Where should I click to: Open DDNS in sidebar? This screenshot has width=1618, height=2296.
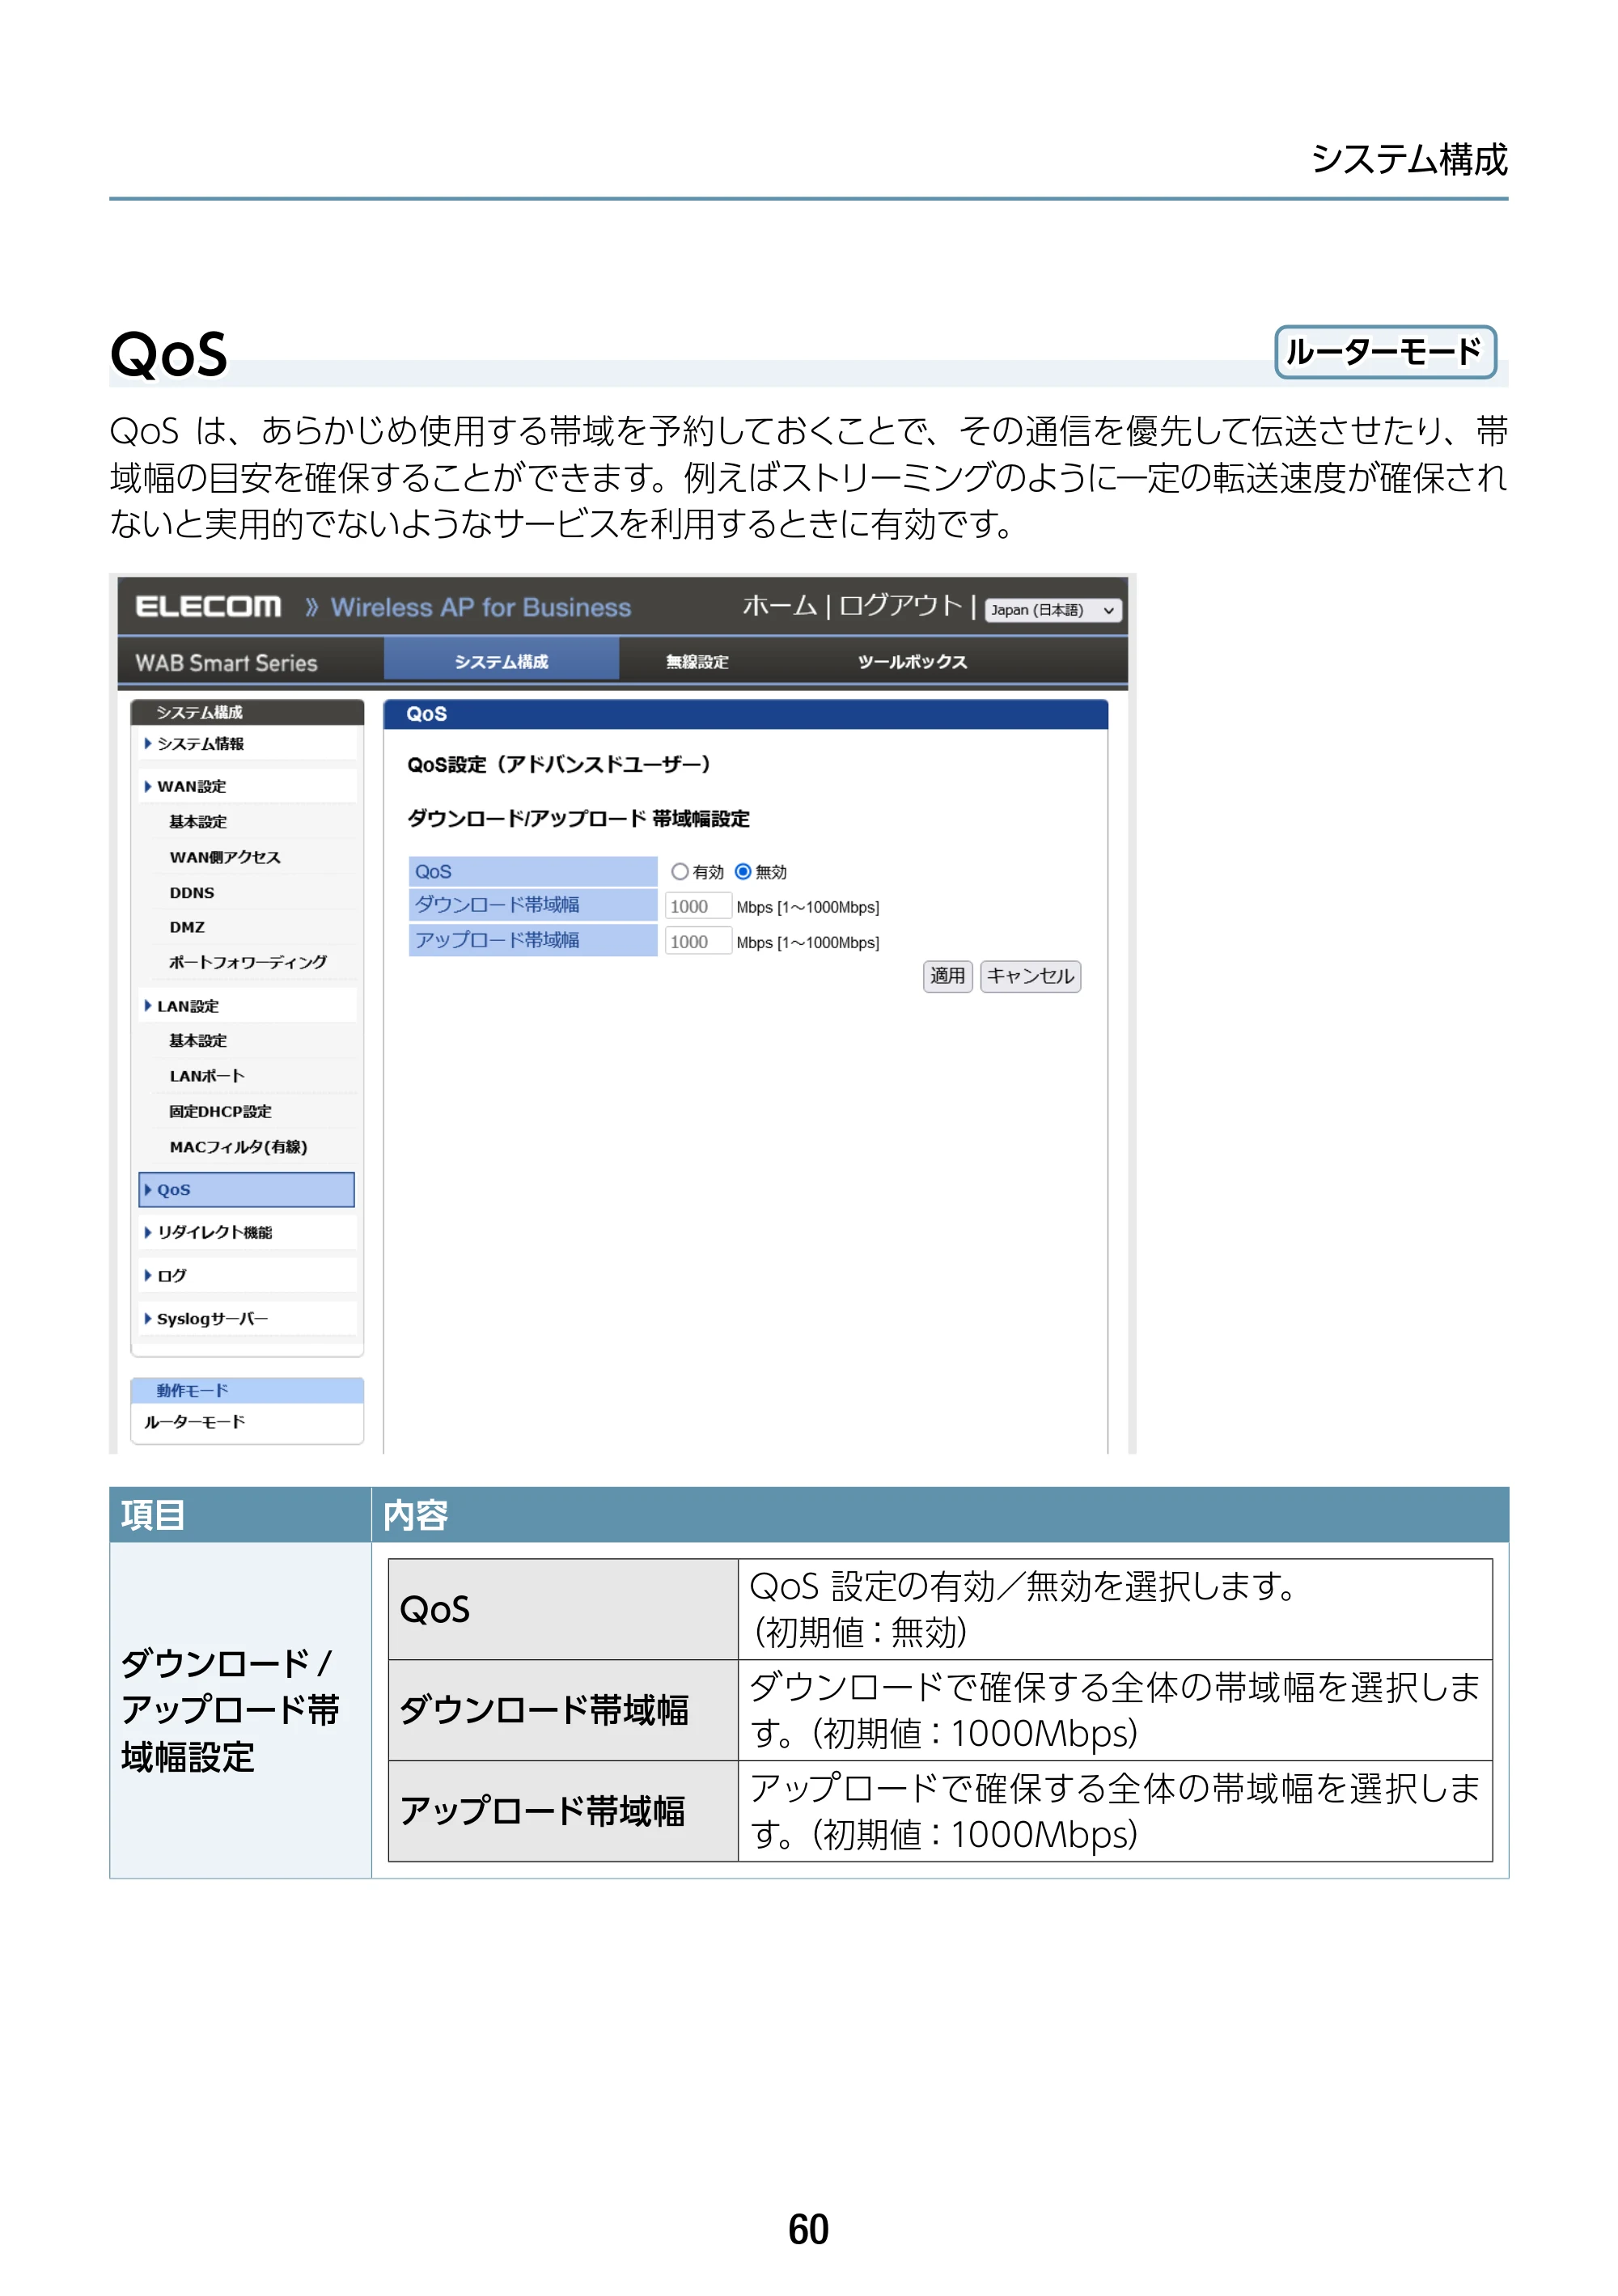point(191,892)
